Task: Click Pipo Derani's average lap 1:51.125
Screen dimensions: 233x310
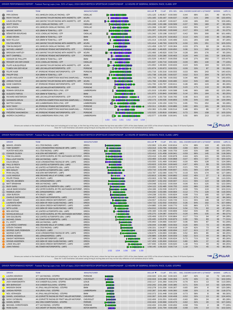Action: (x=152, y=15)
